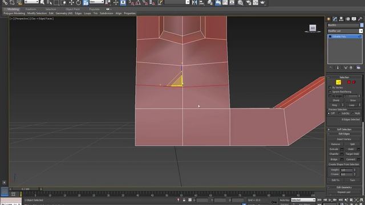Open the Utilities hammer panel tab
This screenshot has width=365, height=205.
pos(360,19)
